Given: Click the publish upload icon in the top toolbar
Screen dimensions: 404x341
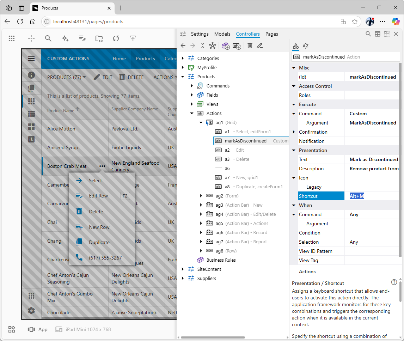Looking at the screenshot, I should click(133, 38).
